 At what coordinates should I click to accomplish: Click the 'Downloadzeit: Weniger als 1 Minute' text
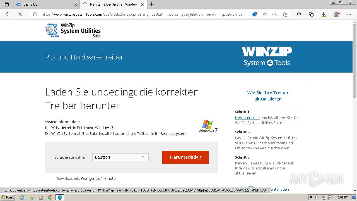click(x=86, y=178)
